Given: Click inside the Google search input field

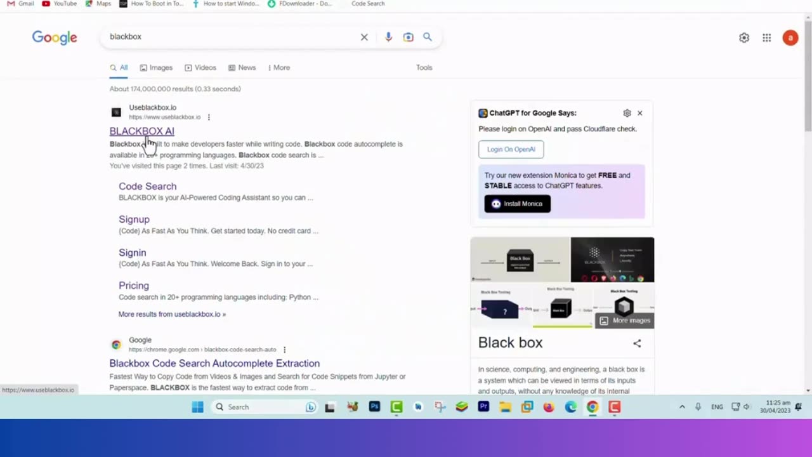Looking at the screenshot, I should point(232,37).
